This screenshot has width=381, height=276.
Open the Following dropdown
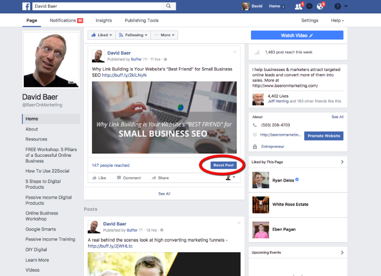134,35
